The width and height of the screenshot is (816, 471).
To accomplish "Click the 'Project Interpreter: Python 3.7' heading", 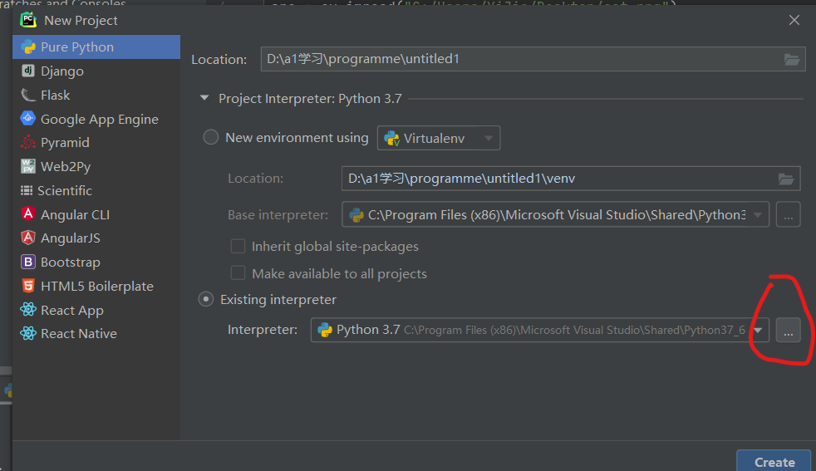I will point(310,98).
